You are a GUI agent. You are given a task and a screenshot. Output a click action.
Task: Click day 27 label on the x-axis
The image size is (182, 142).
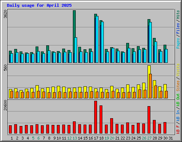pyautogui.click(x=149, y=138)
